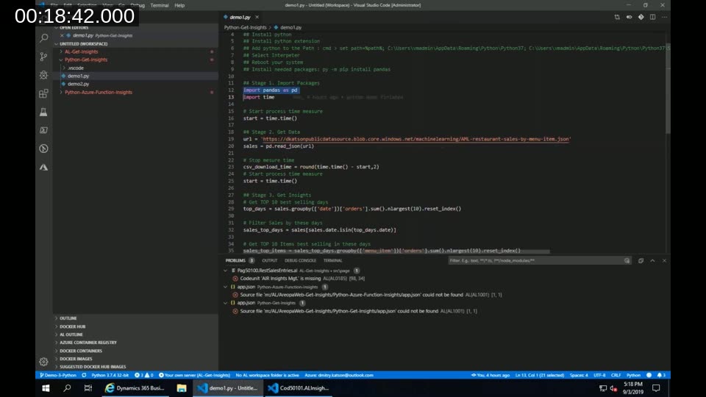Collapse the Python-Get-Insights folder
706x397 pixels.
85,60
